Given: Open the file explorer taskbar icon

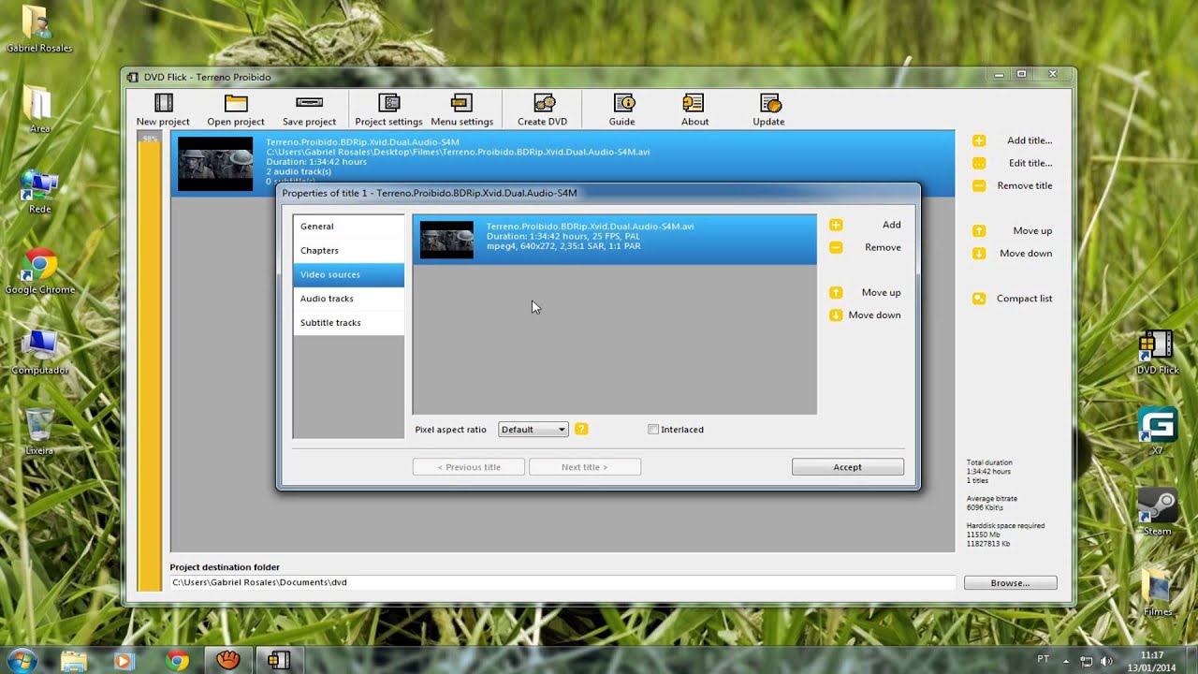Looking at the screenshot, I should (x=74, y=661).
